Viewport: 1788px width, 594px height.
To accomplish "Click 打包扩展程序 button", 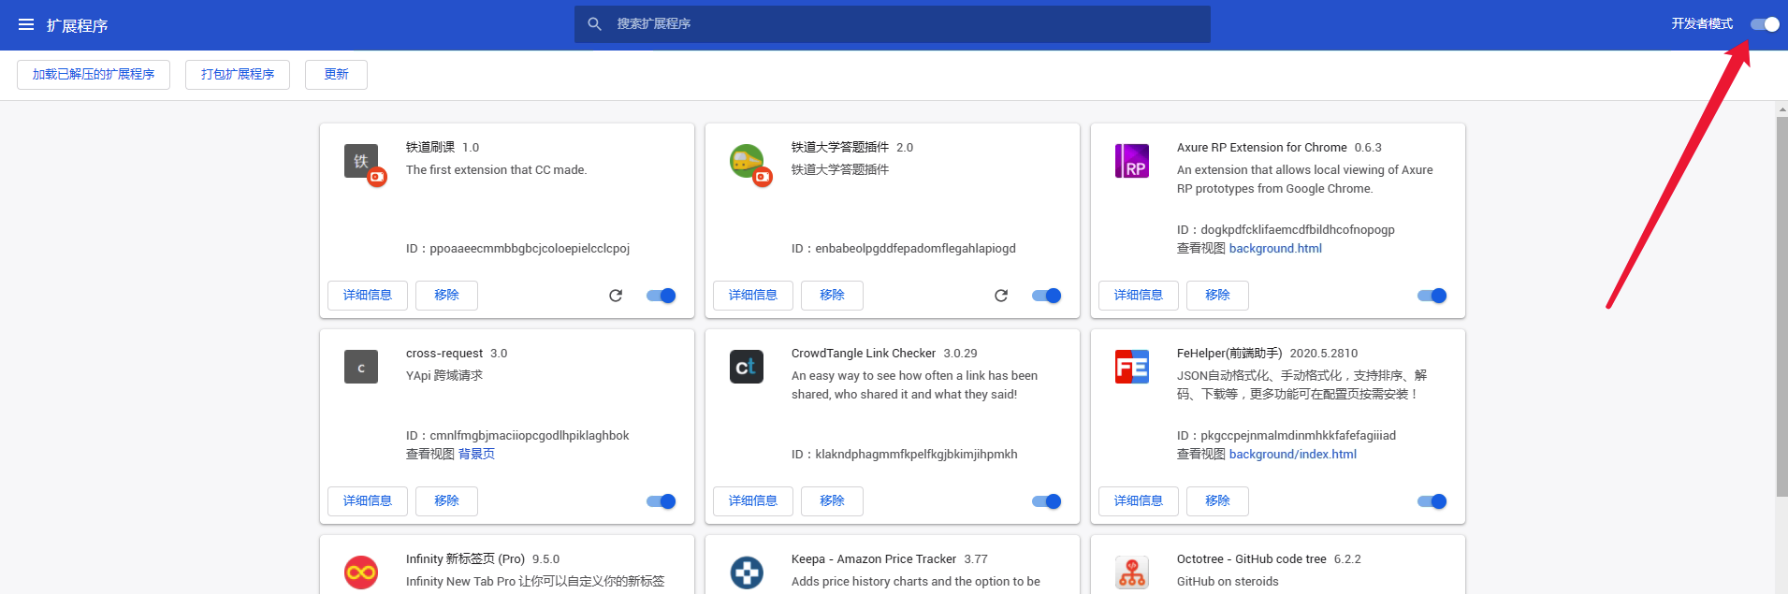I will (238, 75).
